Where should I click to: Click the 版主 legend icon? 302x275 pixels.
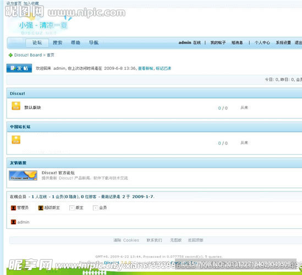coord(72,208)
